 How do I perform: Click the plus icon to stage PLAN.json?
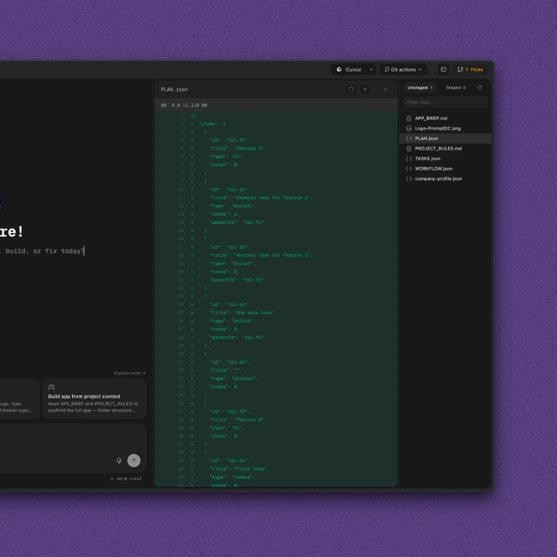point(365,89)
